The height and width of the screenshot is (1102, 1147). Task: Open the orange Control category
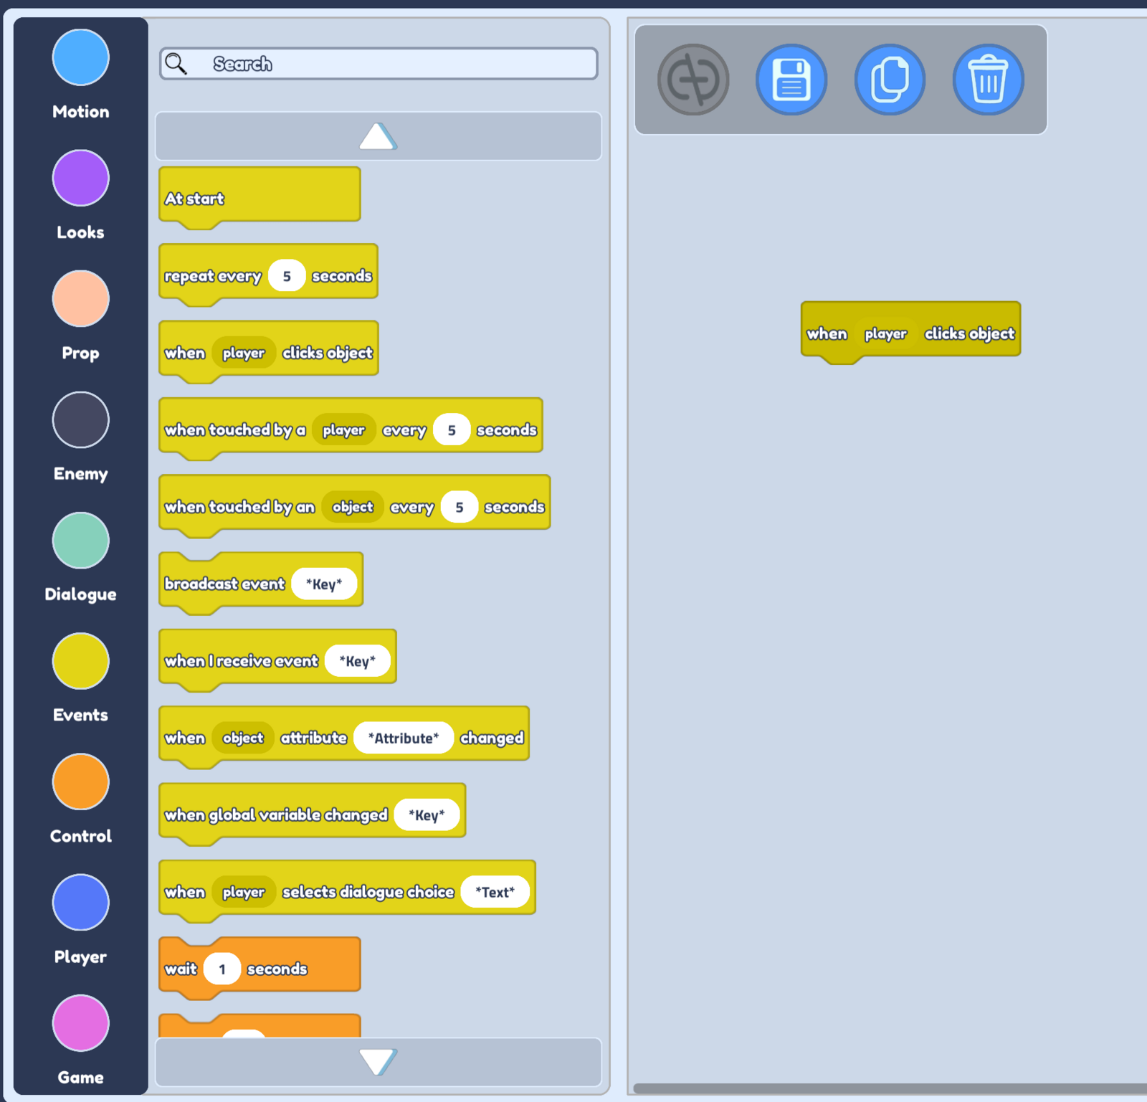coord(80,782)
